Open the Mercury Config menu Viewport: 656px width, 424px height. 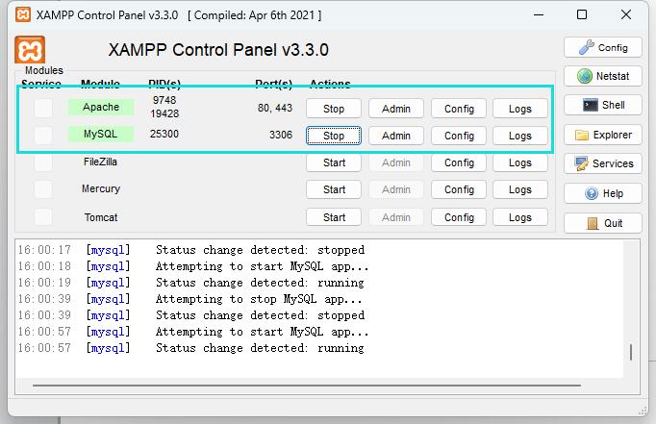[x=459, y=189]
